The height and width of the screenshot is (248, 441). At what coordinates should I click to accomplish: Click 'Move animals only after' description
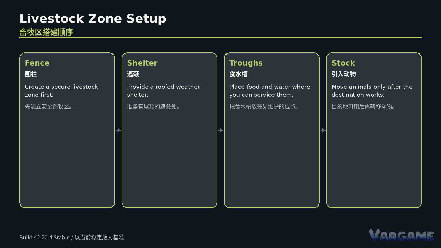372,91
